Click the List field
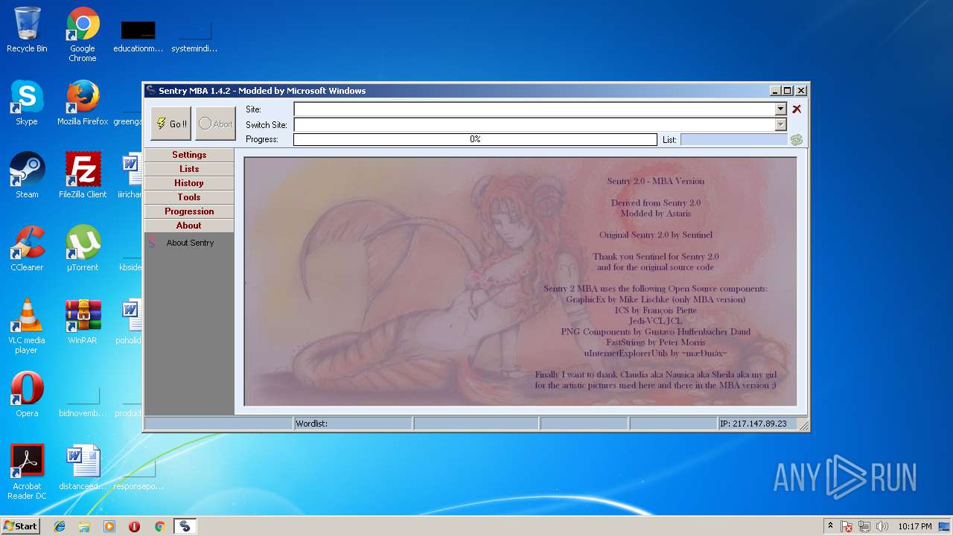 (x=733, y=139)
